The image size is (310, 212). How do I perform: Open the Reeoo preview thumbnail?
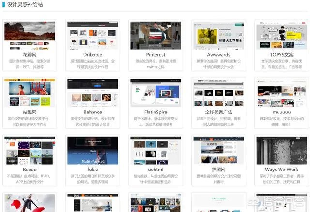(30, 150)
